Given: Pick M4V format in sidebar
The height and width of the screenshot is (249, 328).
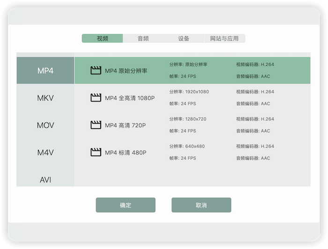Looking at the screenshot, I should pos(45,153).
